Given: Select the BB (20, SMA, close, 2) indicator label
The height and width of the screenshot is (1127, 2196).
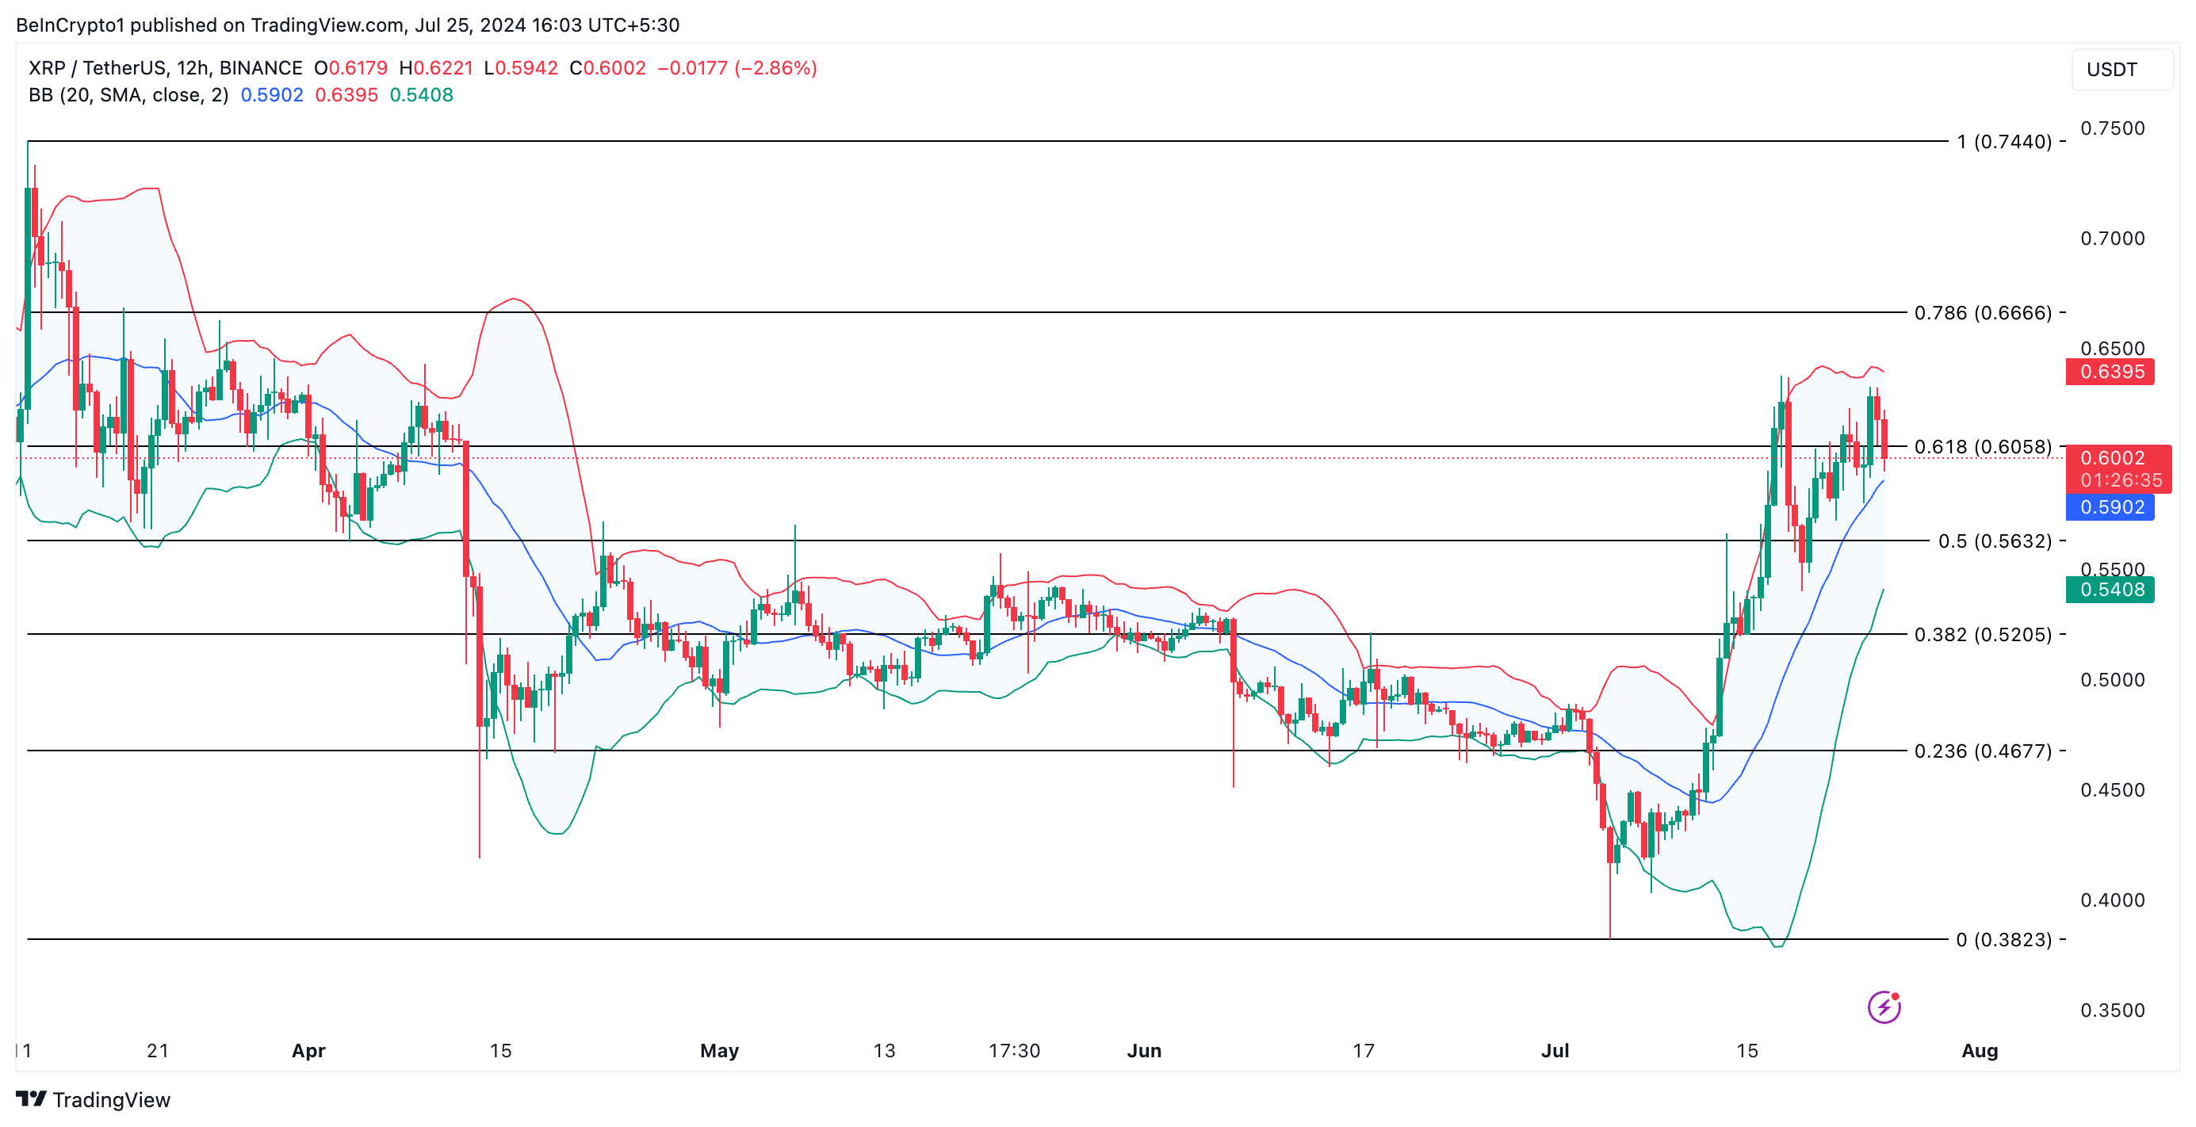Looking at the screenshot, I should tap(128, 95).
